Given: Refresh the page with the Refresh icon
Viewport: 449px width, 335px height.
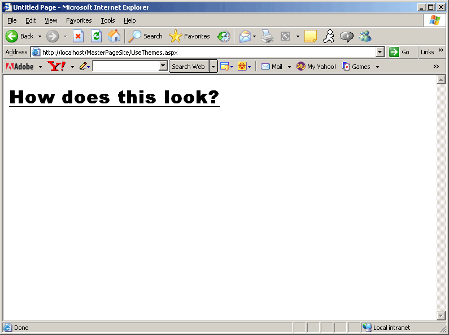Looking at the screenshot, I should [96, 36].
